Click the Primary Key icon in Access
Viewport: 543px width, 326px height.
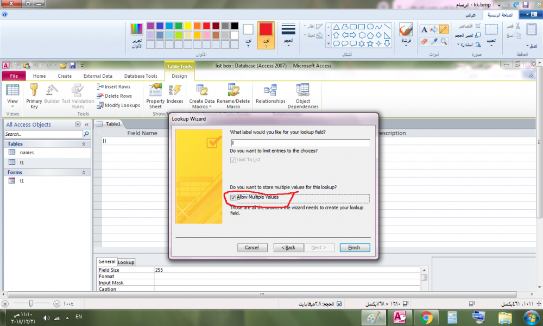34,96
